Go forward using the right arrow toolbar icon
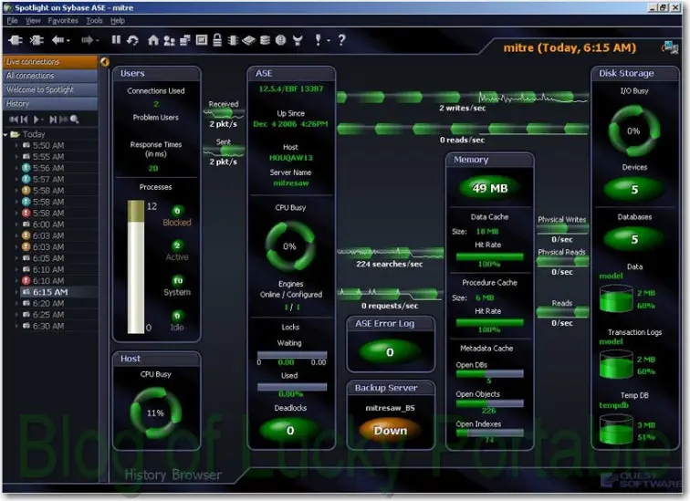 pyautogui.click(x=87, y=40)
